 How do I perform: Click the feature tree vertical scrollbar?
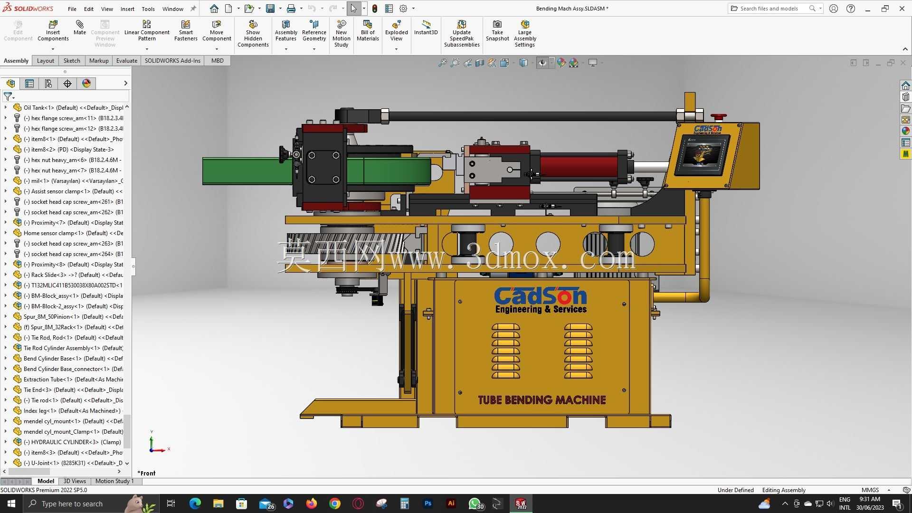coord(127,431)
